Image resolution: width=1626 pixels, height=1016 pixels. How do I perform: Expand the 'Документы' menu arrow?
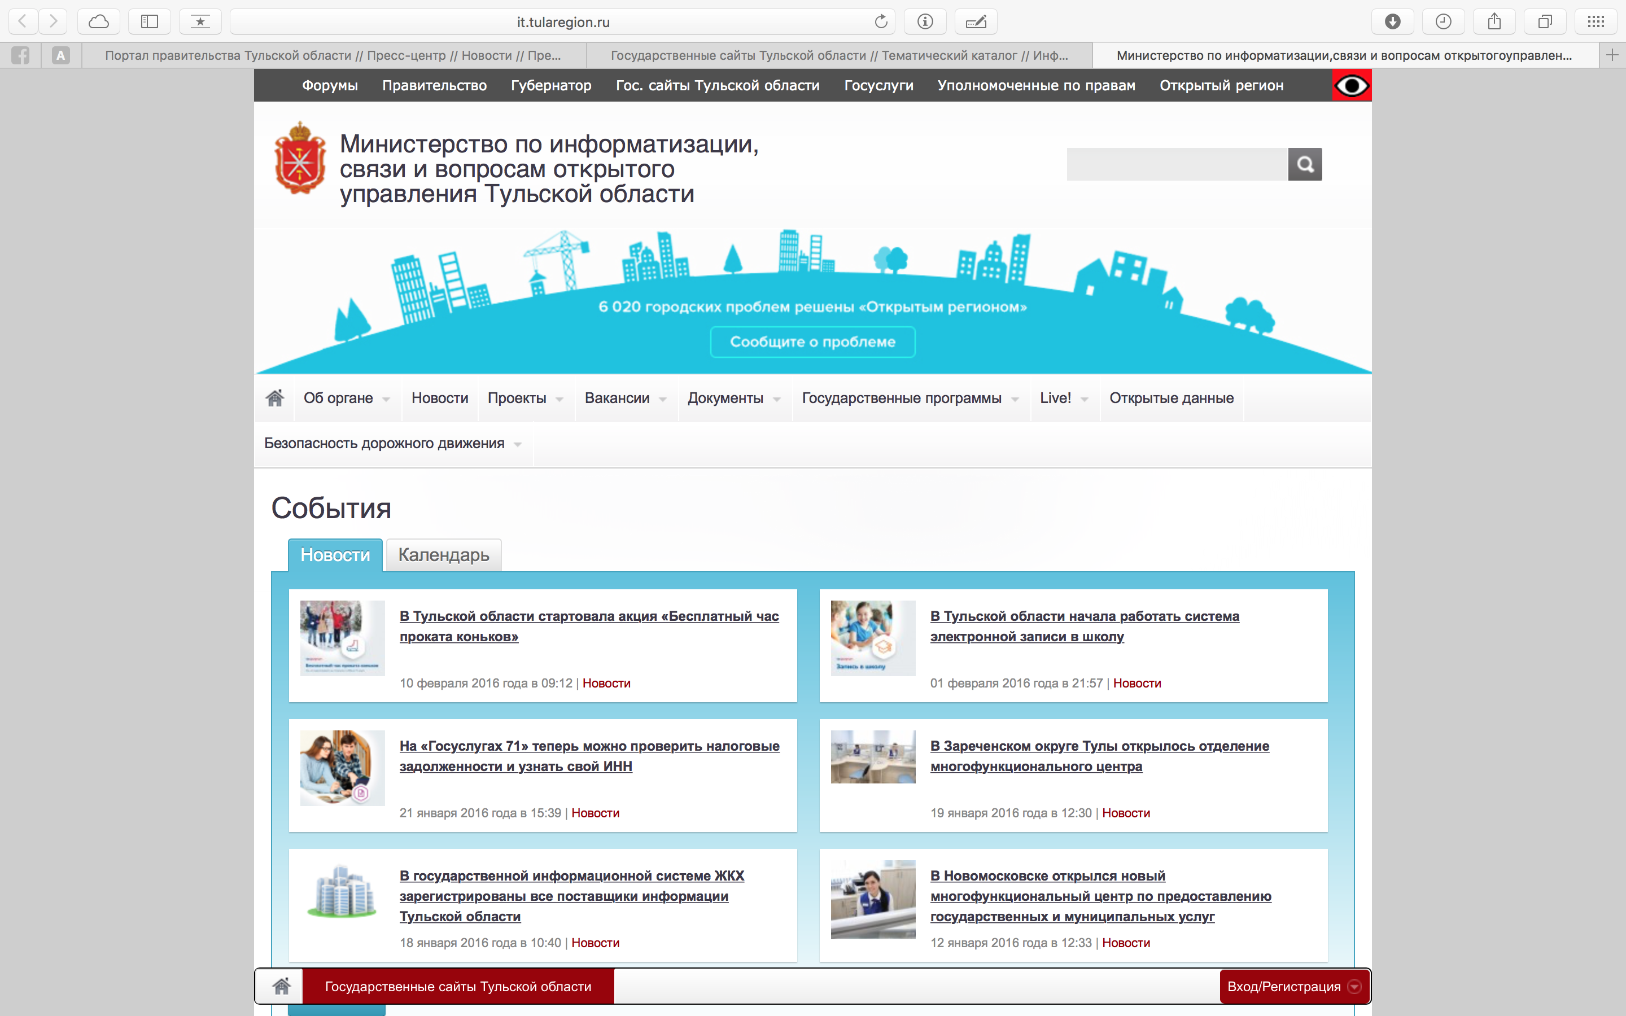tap(777, 399)
